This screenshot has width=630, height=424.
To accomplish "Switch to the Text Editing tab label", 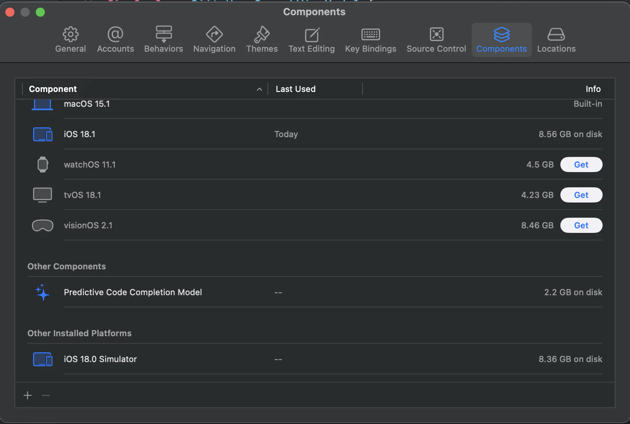I will point(312,49).
